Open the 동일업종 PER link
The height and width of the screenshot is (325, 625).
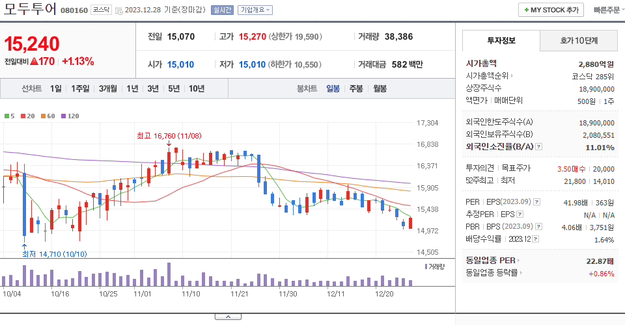[492, 261]
